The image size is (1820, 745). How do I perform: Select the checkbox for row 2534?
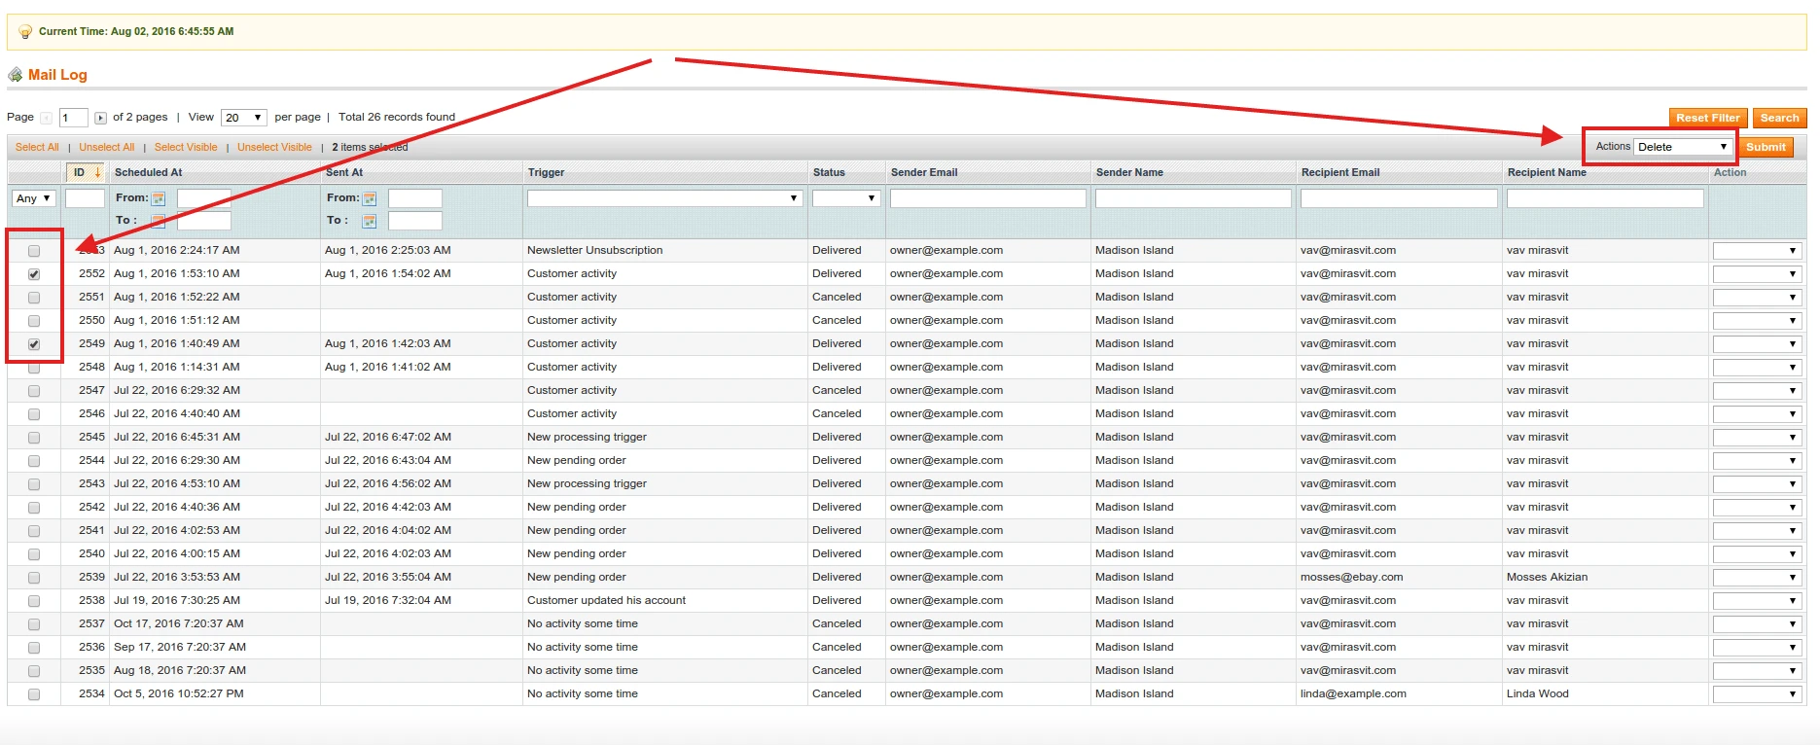(34, 694)
